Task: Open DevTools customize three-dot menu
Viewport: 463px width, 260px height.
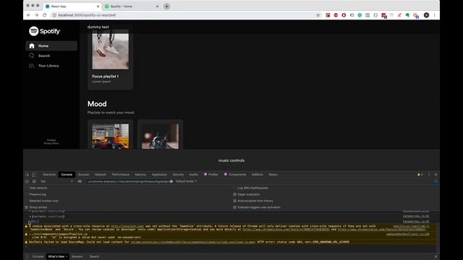Action: point(429,175)
